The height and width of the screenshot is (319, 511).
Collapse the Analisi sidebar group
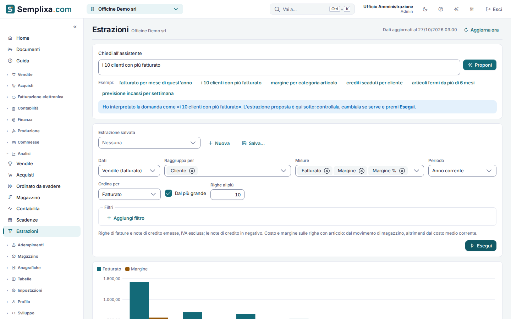pos(42,153)
